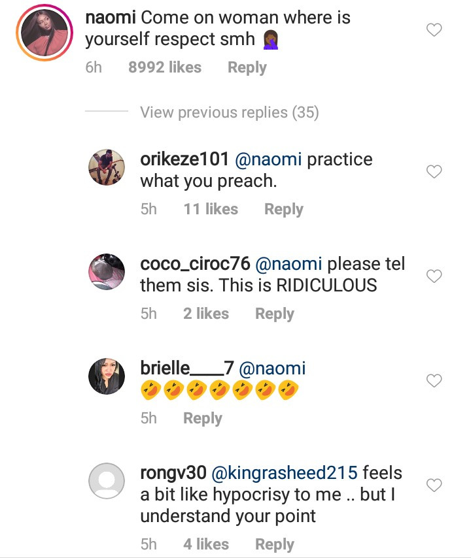
Task: Tap the heart on rongv30's reply
Action: tap(434, 485)
